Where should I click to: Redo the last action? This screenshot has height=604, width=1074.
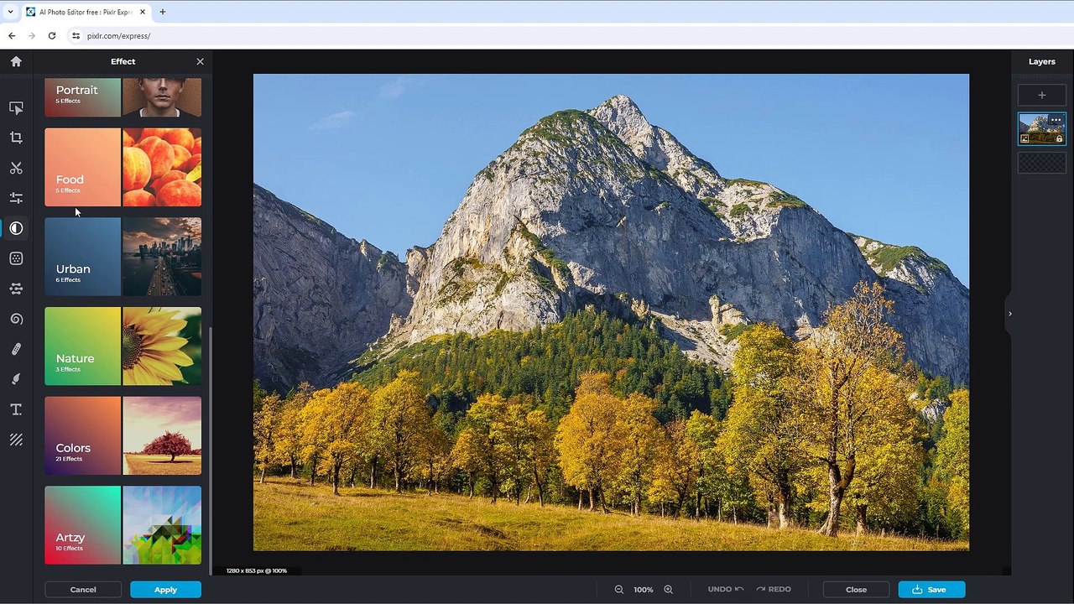coord(774,590)
